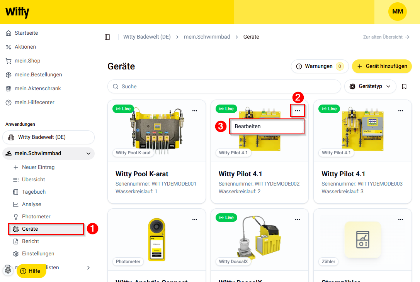Open three-dot menu on Zähler card

[x=401, y=220]
